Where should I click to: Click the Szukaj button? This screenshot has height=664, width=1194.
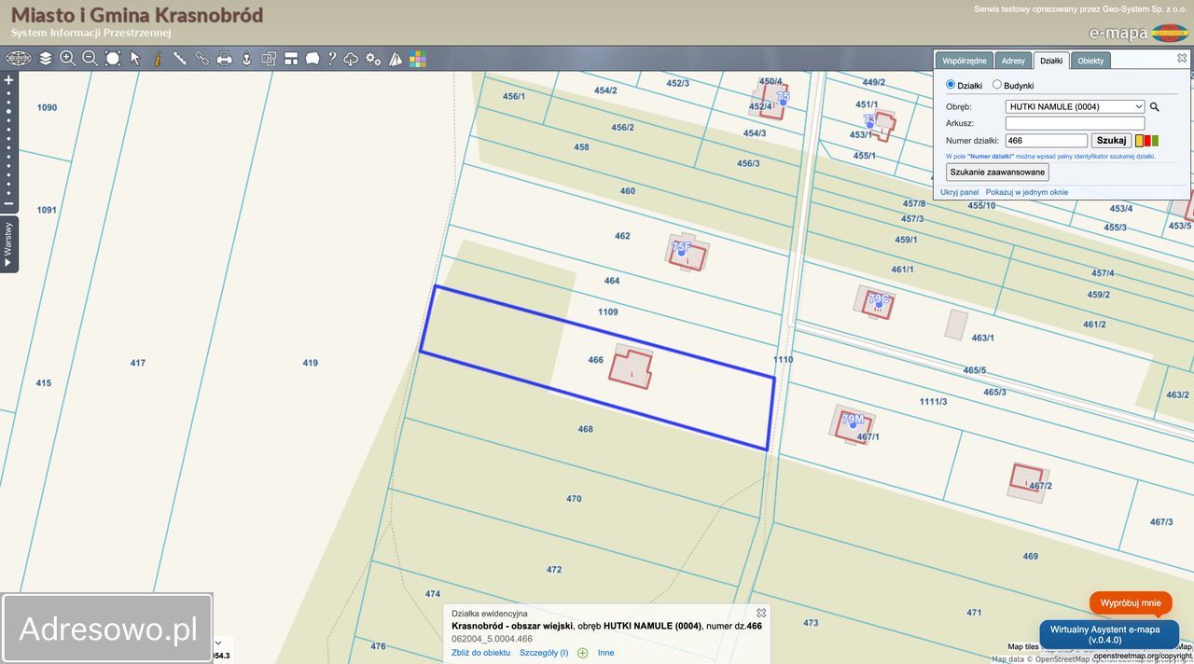[x=1112, y=140]
